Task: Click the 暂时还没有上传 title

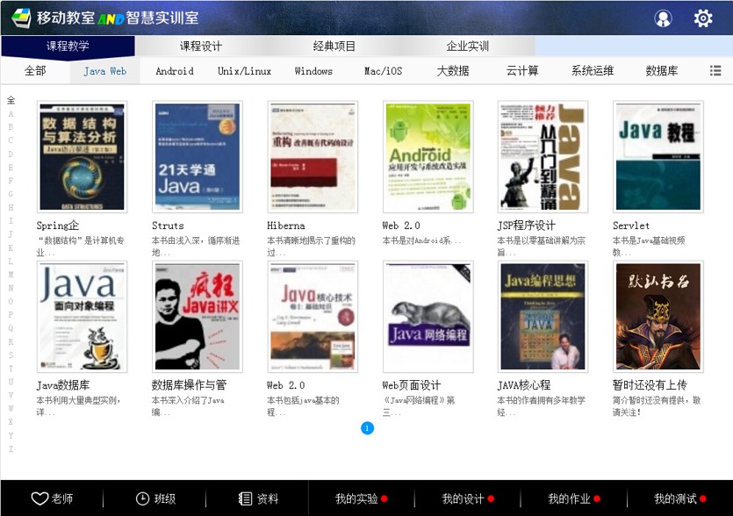Action: (x=650, y=385)
